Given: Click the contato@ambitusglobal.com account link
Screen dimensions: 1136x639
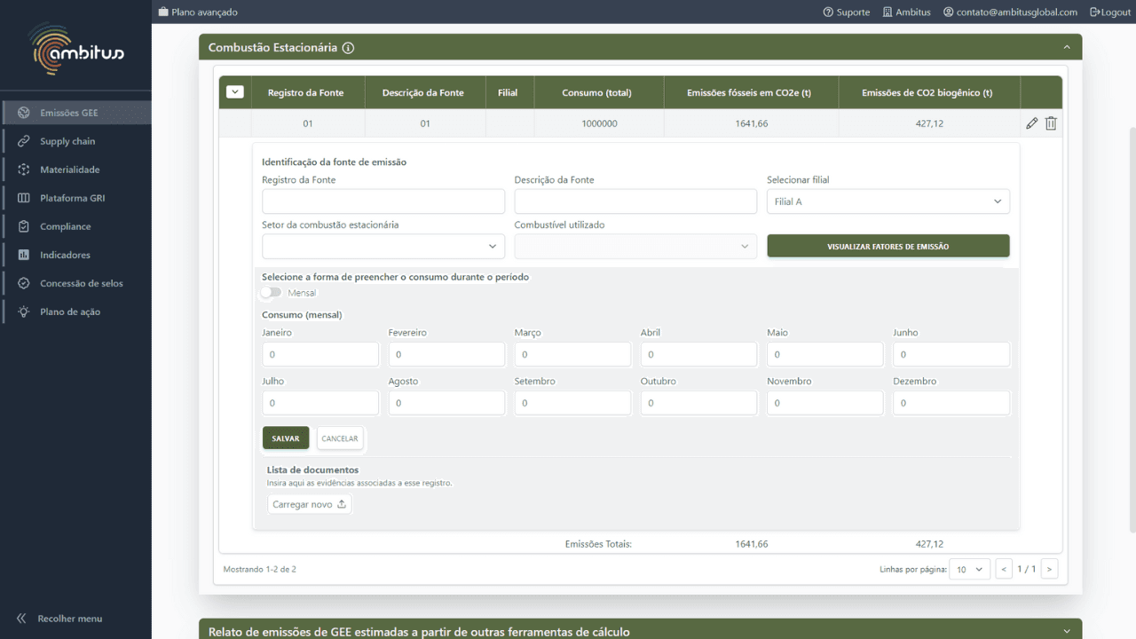Looking at the screenshot, I should (x=1010, y=12).
